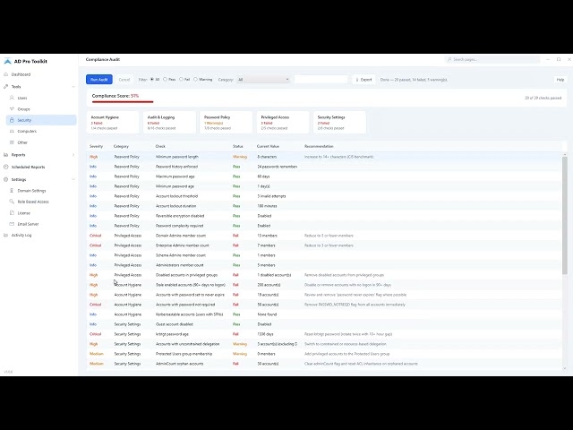The width and height of the screenshot is (573, 430).
Task: Sort by the Category column header
Action: coord(121,146)
